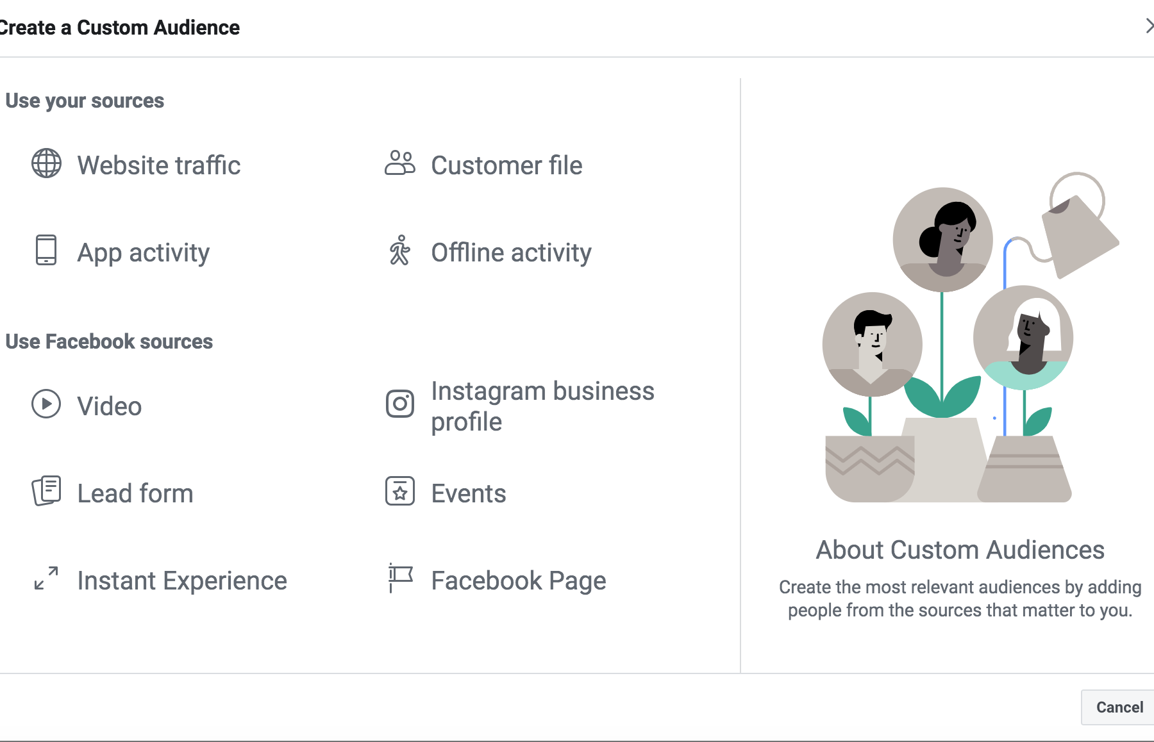Close the Create a Custom Audience dialog
This screenshot has height=742, width=1154.
1148,26
